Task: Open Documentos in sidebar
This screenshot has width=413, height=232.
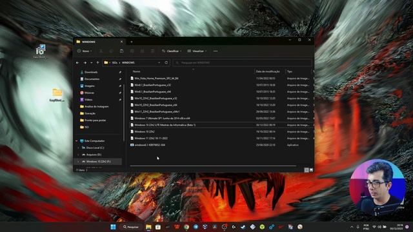Action: [92, 79]
